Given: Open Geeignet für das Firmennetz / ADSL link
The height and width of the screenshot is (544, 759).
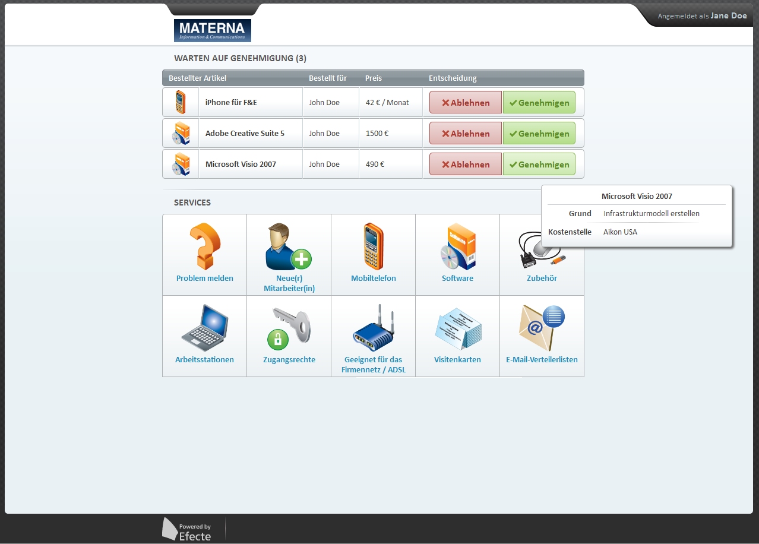Looking at the screenshot, I should click(374, 365).
